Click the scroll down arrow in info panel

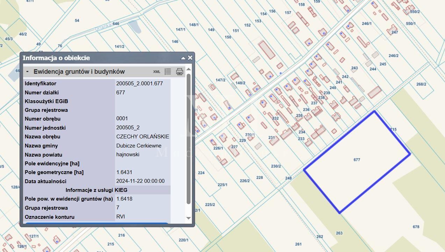(x=189, y=218)
